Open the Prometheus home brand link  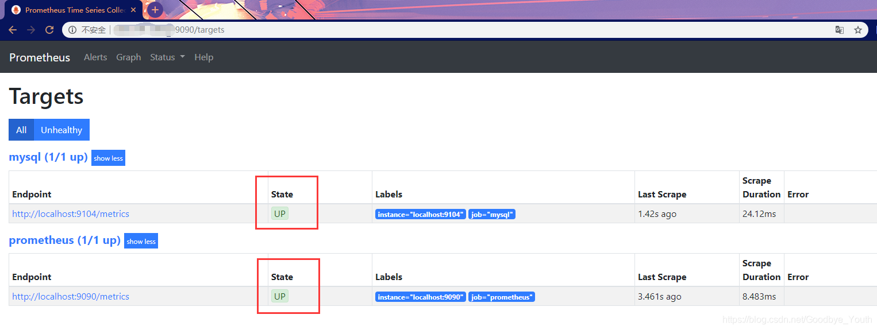(x=40, y=57)
